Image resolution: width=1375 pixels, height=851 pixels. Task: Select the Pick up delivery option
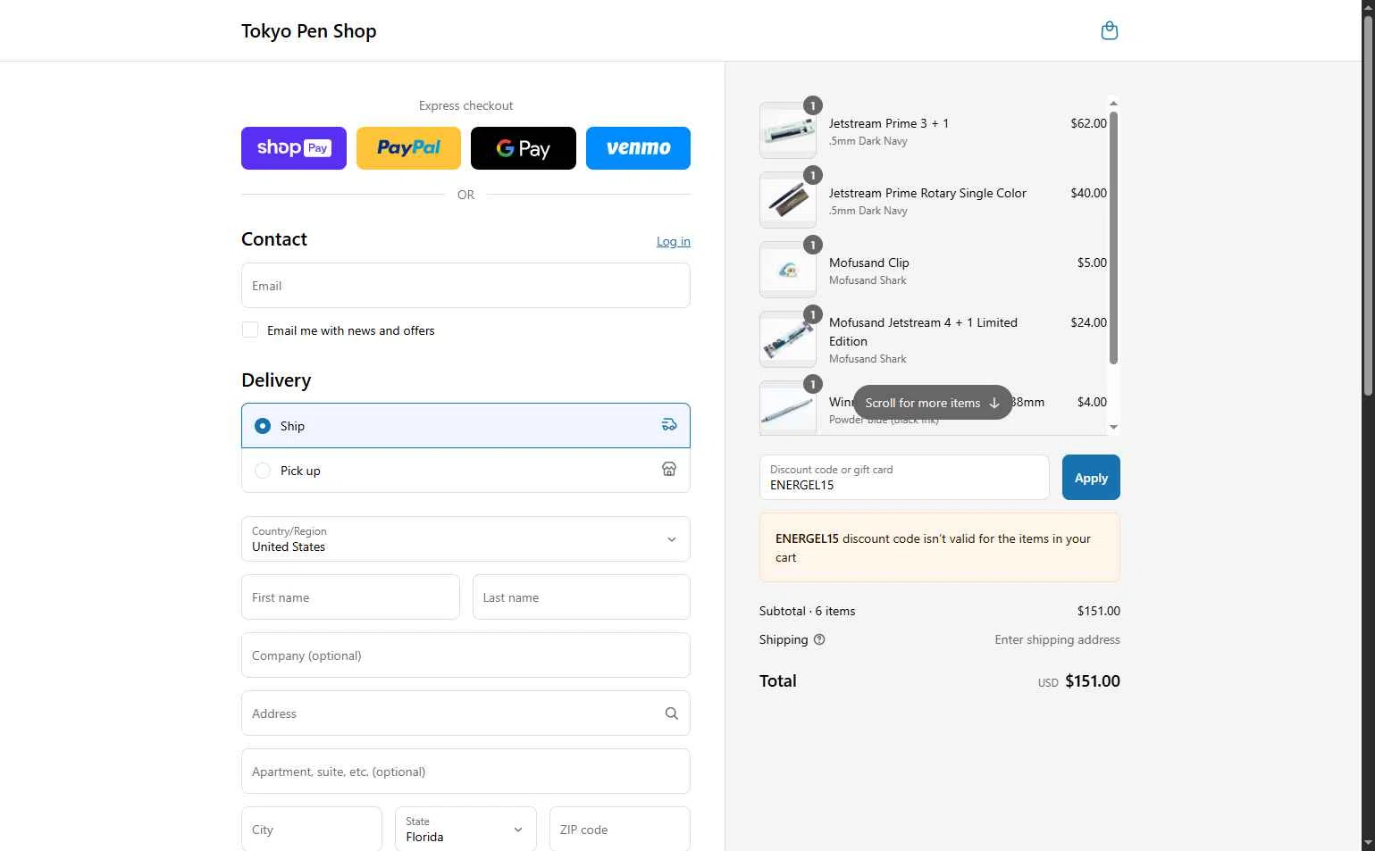pos(465,471)
